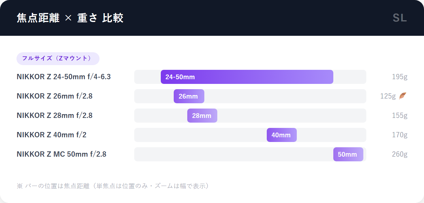Select NIKKOR Z MC 50mm f/2.8 label
424x203 pixels.
point(62,154)
